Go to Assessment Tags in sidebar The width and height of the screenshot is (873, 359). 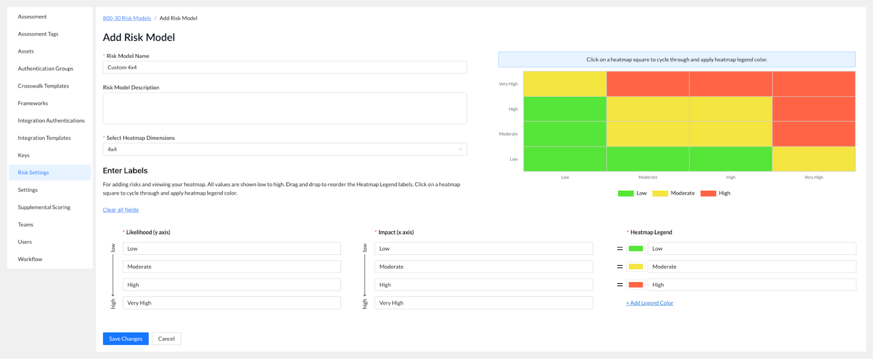tap(38, 34)
